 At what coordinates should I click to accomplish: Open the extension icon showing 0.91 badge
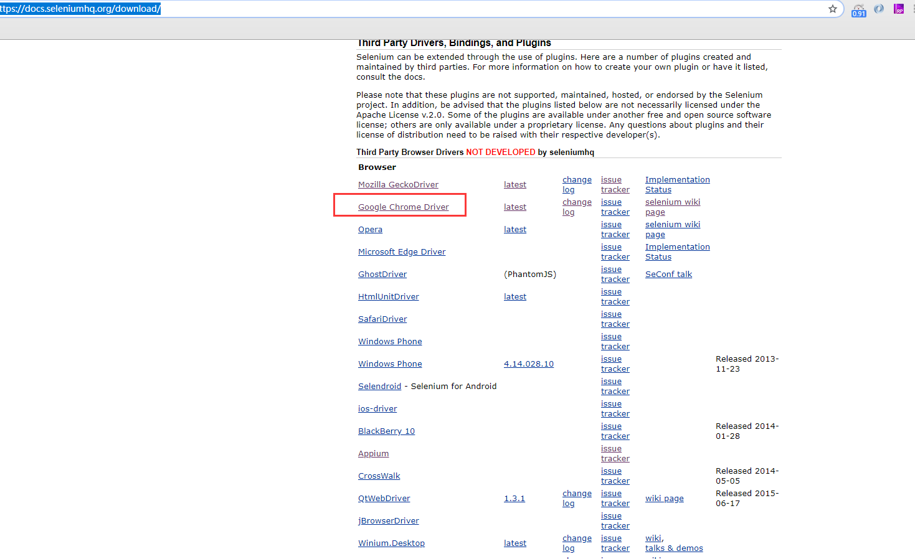pos(859,10)
